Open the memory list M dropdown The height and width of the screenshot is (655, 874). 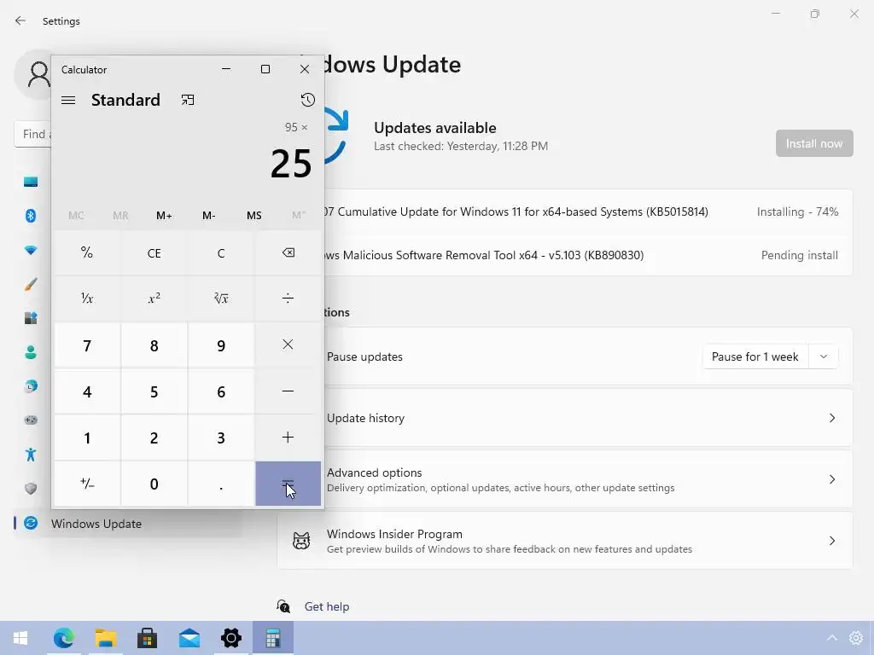[x=299, y=216]
